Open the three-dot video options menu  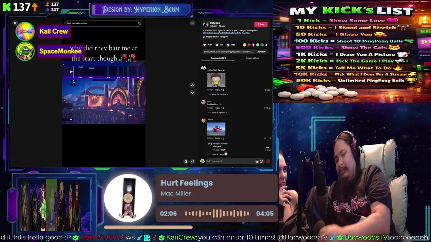[192, 23]
